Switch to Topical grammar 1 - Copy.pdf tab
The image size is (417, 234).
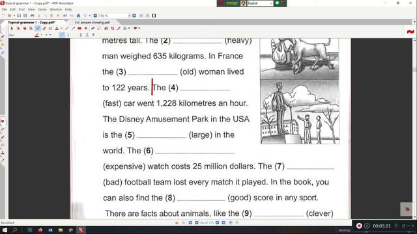[x=32, y=23]
